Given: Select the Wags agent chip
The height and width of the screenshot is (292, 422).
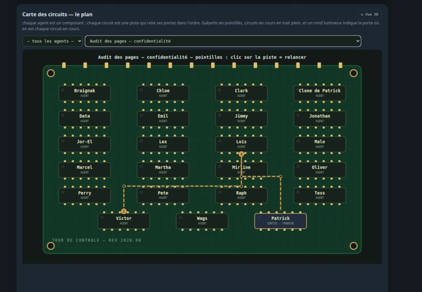Looking at the screenshot, I should click(202, 221).
